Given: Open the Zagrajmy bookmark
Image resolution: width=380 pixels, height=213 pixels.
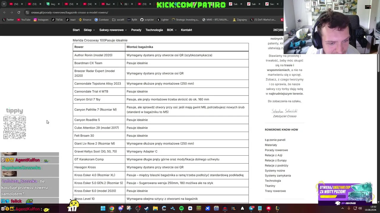Looking at the screenshot, I should 240,20.
